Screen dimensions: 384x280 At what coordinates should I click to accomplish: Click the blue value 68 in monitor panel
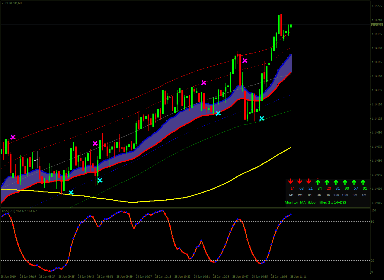(x=302, y=188)
